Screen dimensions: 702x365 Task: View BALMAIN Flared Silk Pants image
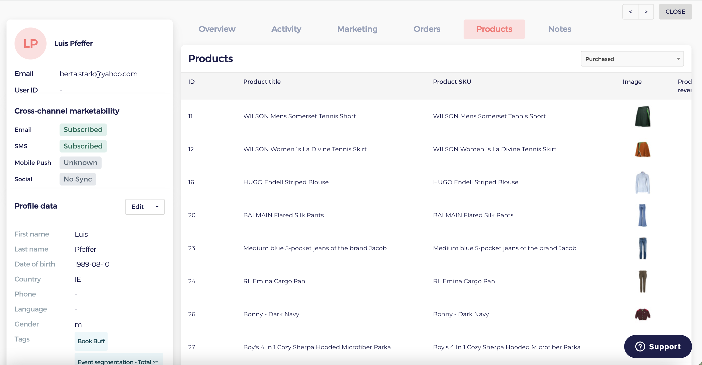643,215
